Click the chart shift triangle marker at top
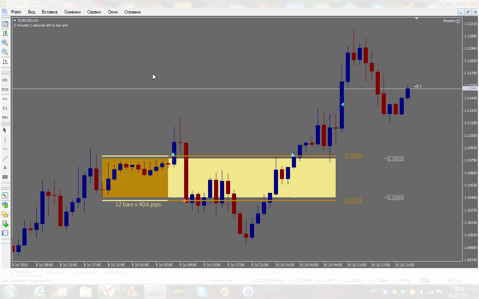This screenshot has width=479, height=299. point(417,18)
